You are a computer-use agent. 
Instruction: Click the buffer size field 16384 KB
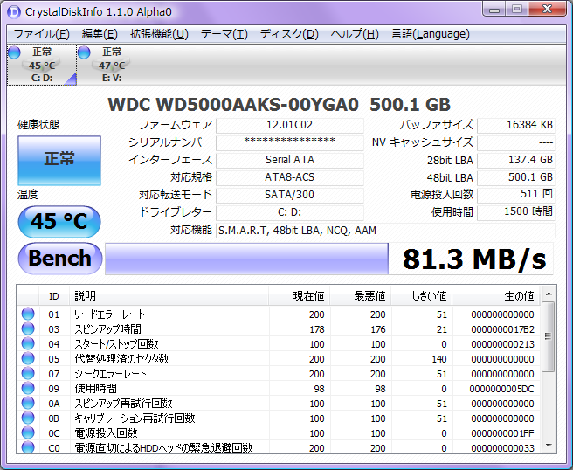pyautogui.click(x=516, y=125)
